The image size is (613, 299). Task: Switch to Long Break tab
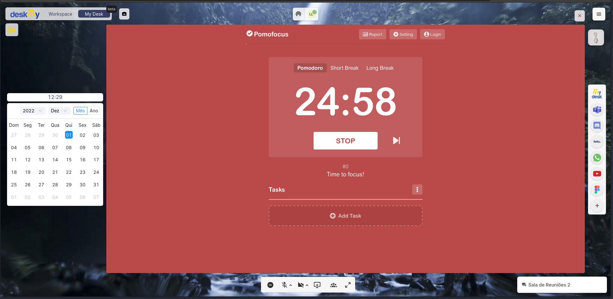(380, 68)
